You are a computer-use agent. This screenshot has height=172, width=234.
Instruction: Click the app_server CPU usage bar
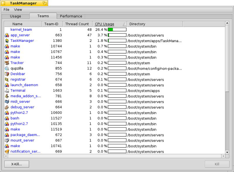117,35
